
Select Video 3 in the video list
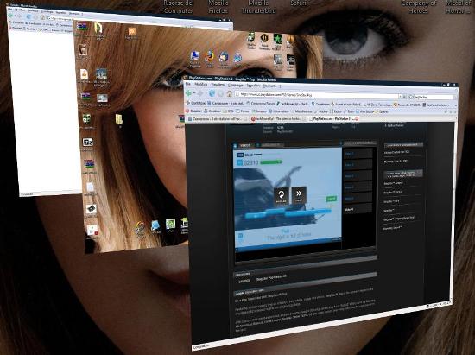[x=358, y=176]
